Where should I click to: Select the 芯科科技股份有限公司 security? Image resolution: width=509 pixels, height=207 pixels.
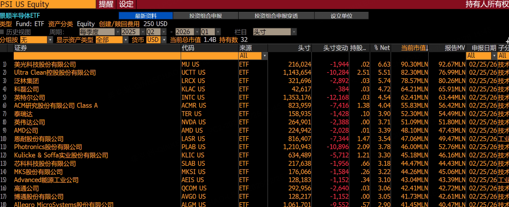tap(45, 164)
